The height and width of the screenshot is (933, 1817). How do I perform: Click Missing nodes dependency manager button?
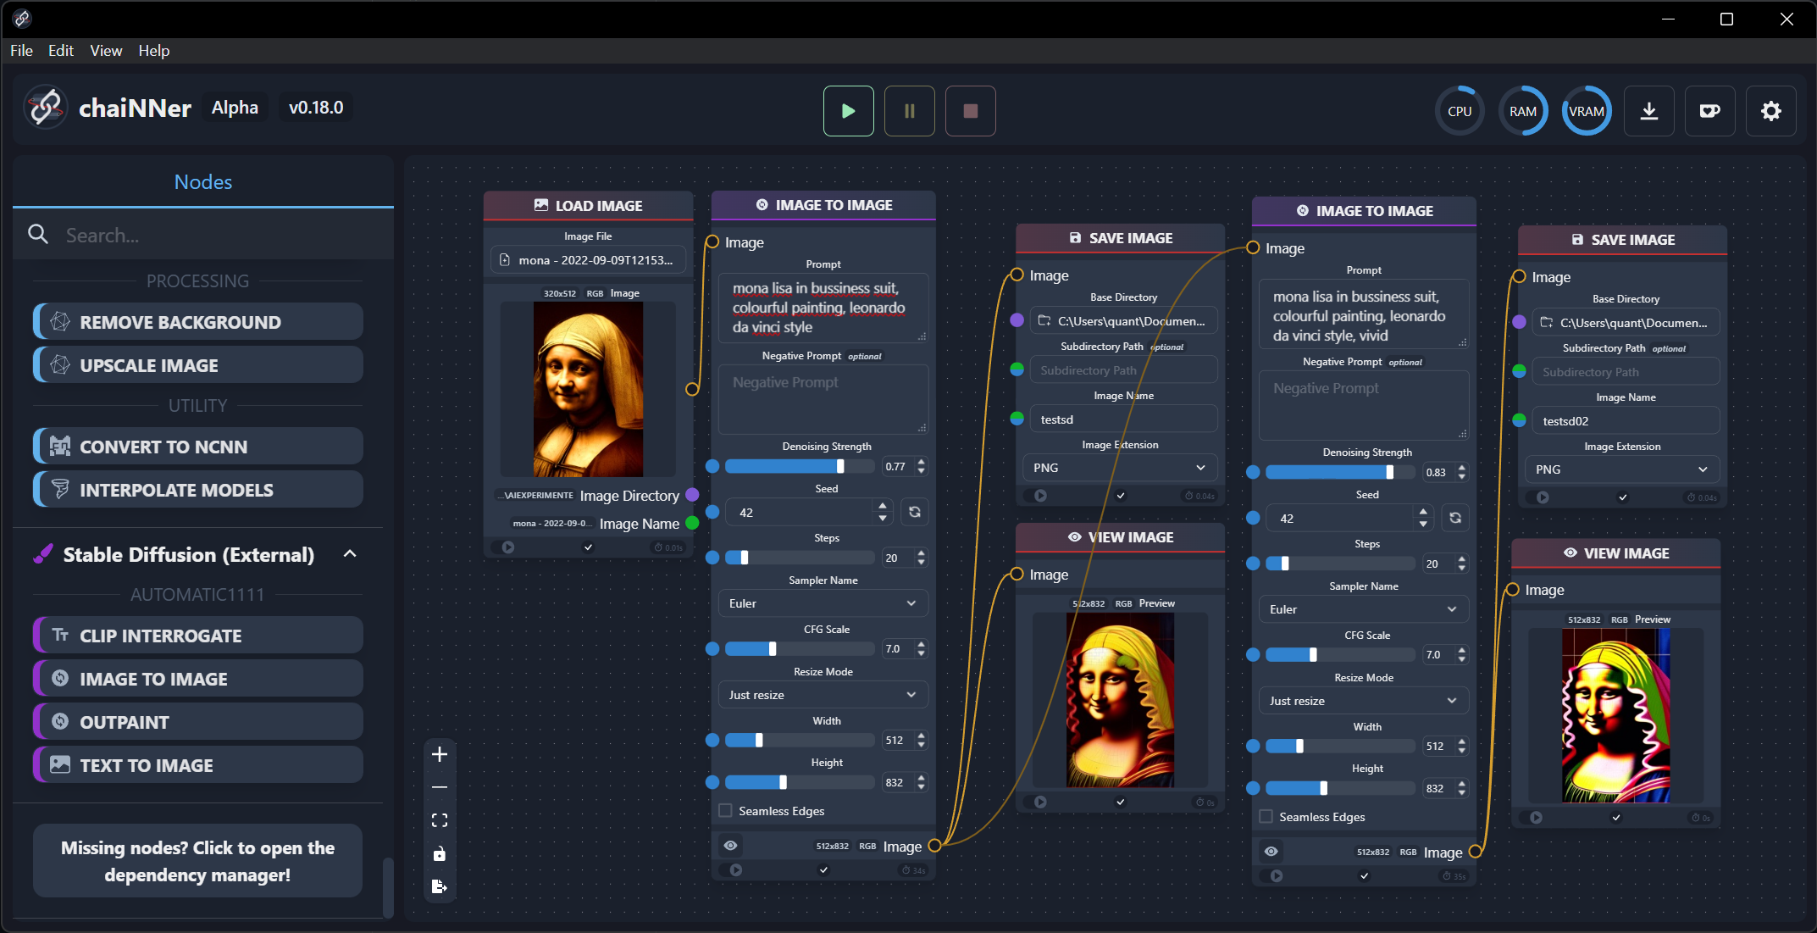pyautogui.click(x=197, y=862)
